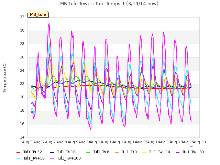Select the Tul1_Tw+30 legend label
Viewport: 220px width, 165px height.
[193, 152]
